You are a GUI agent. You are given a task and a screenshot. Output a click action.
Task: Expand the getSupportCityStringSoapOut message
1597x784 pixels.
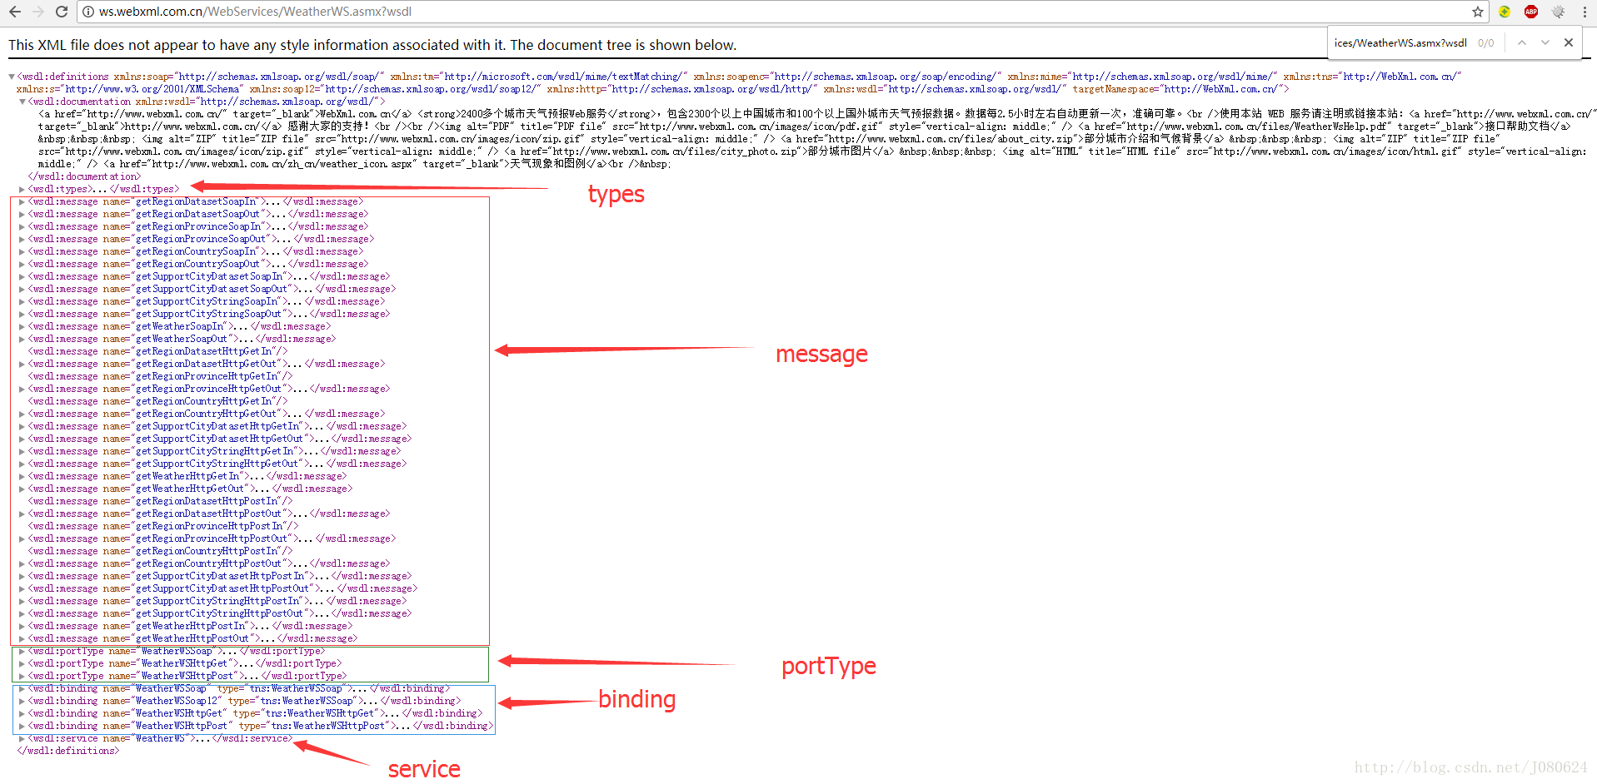pyautogui.click(x=22, y=314)
